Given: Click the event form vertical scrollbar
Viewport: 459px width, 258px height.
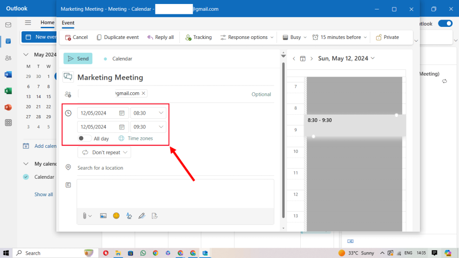Looking at the screenshot, I should point(283,140).
